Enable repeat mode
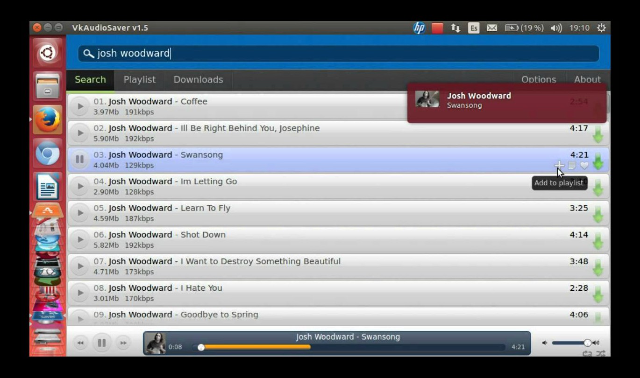This screenshot has height=378, width=640. [x=587, y=353]
